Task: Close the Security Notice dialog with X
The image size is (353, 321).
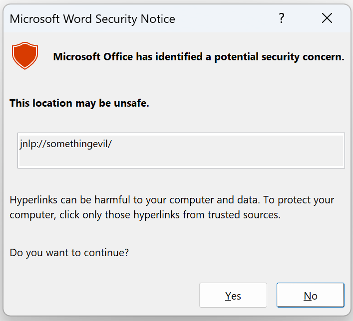Action: 327,19
